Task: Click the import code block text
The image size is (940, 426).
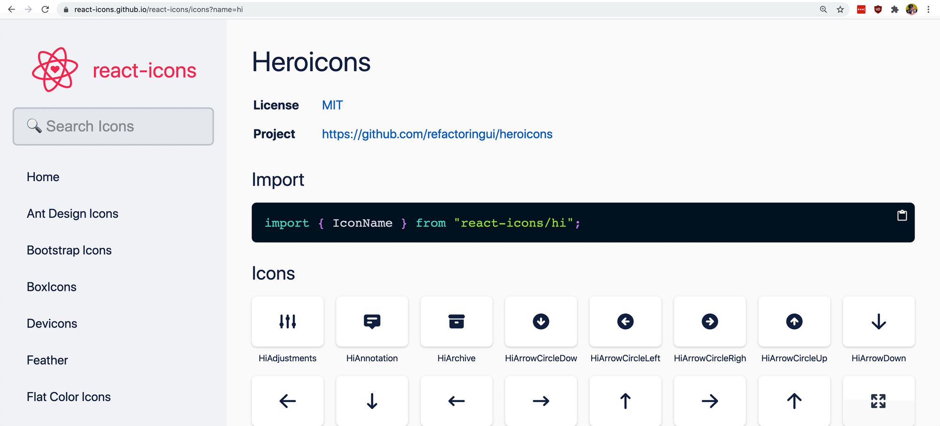Action: click(422, 223)
